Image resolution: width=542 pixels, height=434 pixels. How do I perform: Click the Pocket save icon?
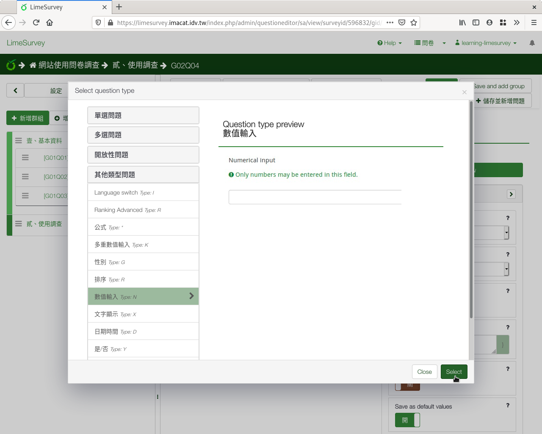point(402,22)
